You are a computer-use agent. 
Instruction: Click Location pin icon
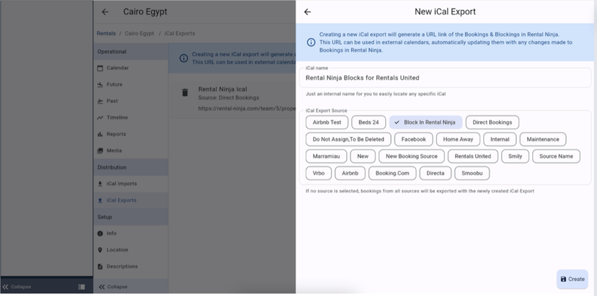(x=100, y=250)
